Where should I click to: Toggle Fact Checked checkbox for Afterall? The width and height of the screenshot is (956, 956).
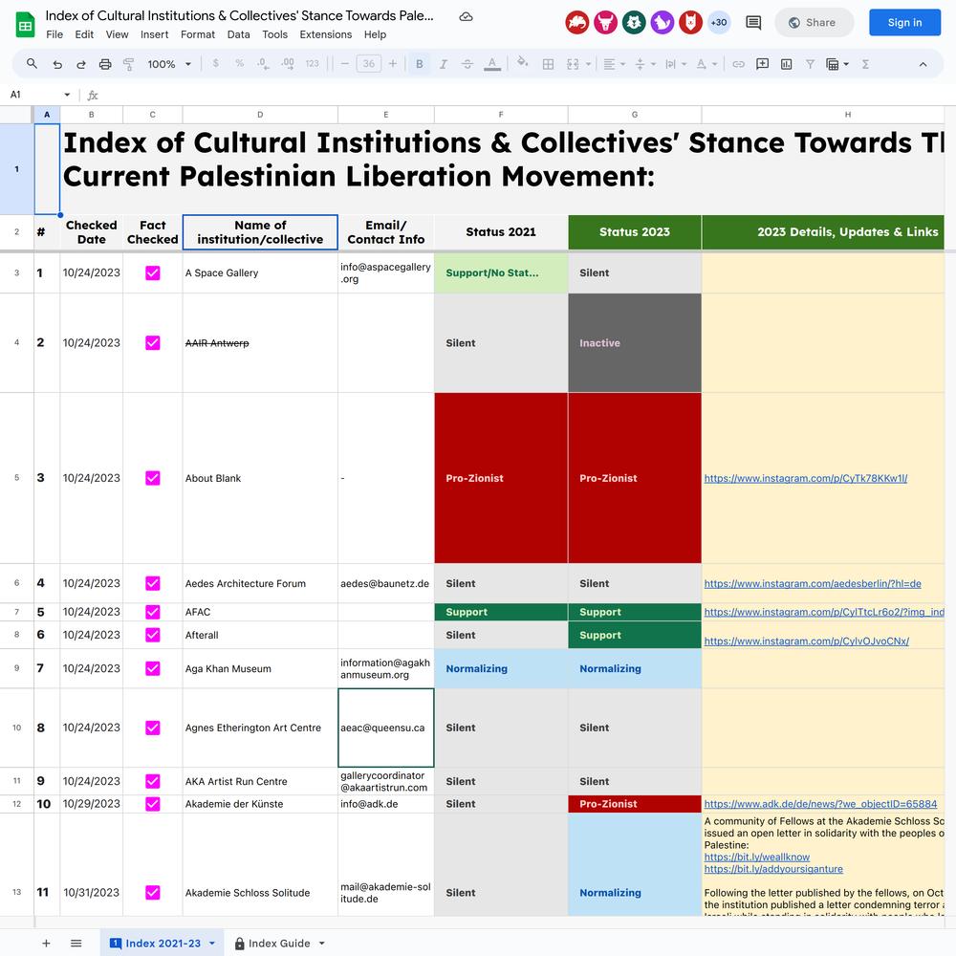point(152,635)
